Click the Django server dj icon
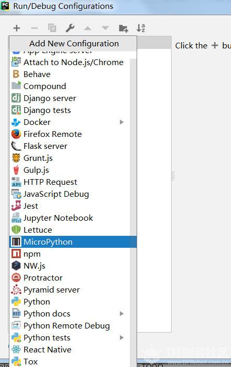This screenshot has height=367, width=231. (x=16, y=98)
